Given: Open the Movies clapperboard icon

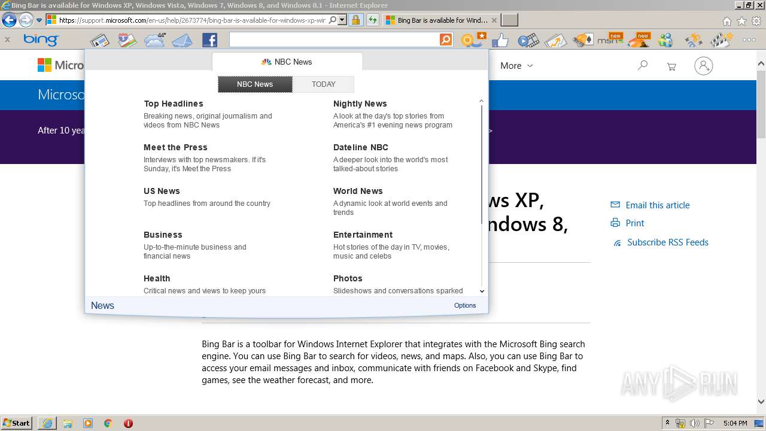Looking at the screenshot, I should [x=721, y=40].
